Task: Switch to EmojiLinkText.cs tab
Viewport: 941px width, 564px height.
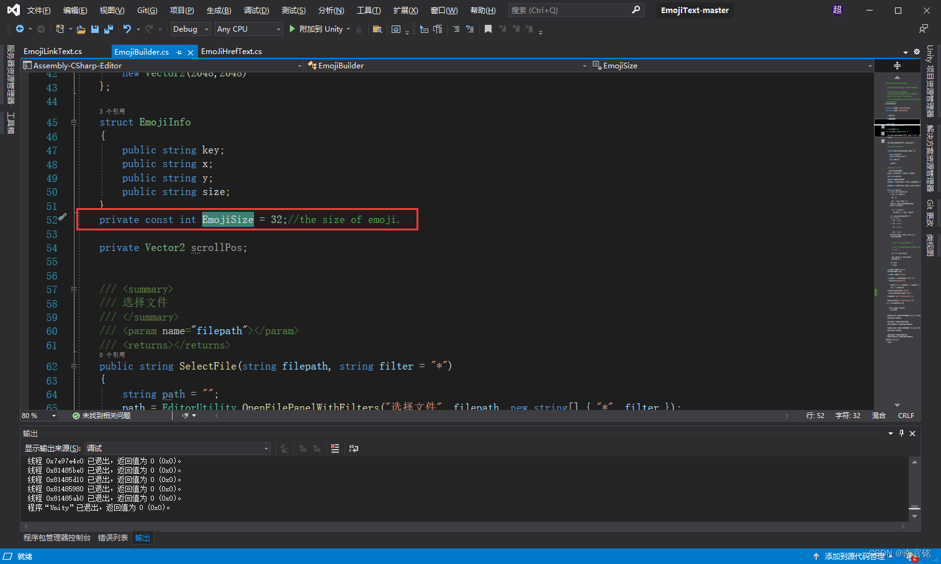Action: (x=53, y=52)
